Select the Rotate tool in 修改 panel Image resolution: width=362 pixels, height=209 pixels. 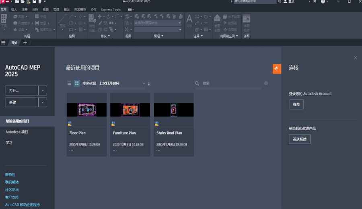(x=108, y=16)
